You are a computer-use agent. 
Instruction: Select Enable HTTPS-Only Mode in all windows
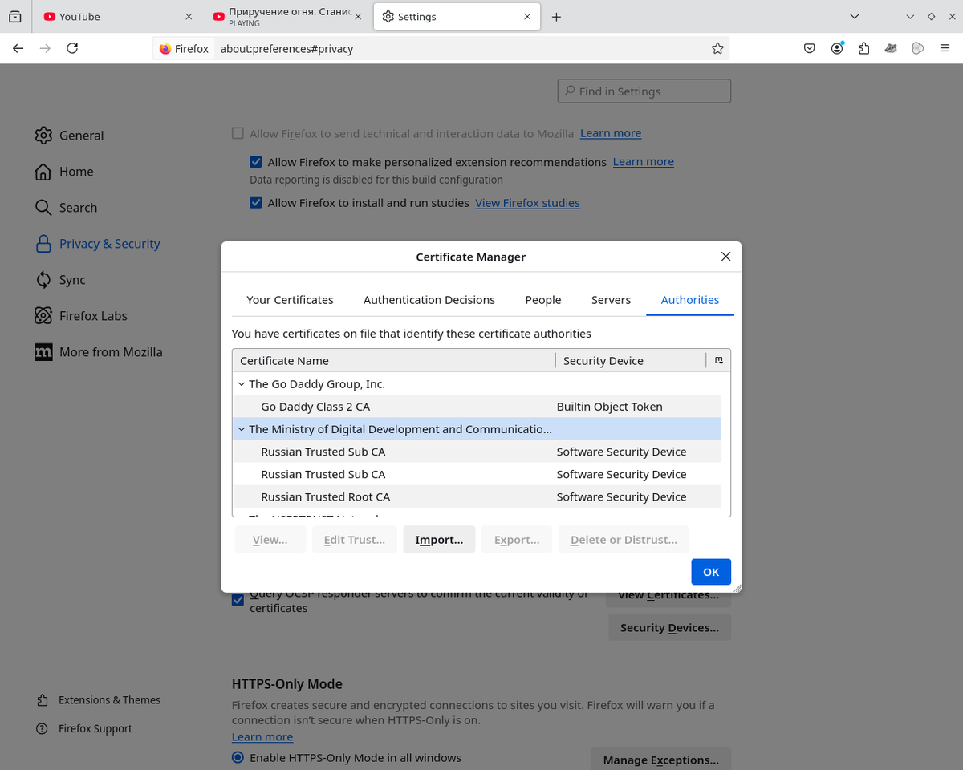click(238, 757)
